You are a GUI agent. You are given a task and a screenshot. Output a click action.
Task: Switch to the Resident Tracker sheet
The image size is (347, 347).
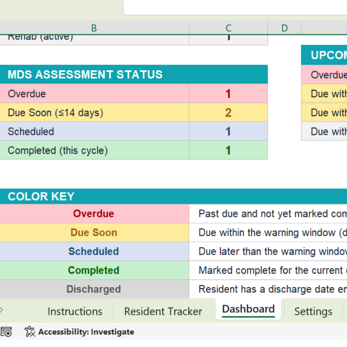[x=163, y=311]
